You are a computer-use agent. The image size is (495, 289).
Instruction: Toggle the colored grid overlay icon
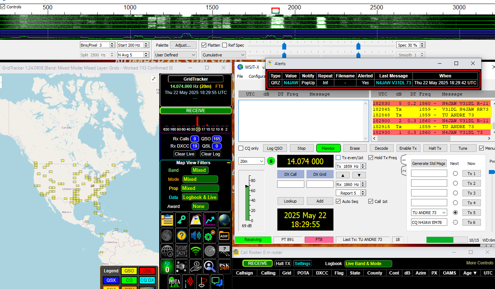coord(196,220)
